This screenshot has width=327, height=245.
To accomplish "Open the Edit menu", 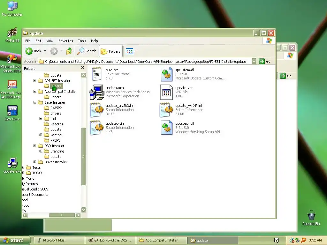I will click(x=38, y=41).
